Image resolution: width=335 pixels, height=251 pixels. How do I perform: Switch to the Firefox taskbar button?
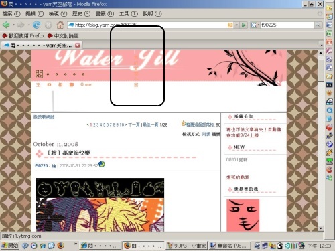tap(143, 246)
